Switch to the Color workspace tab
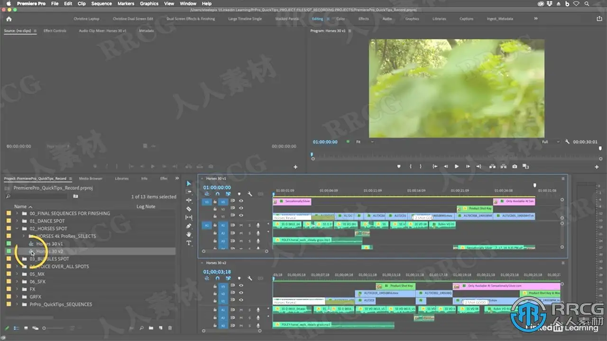 pyautogui.click(x=340, y=19)
